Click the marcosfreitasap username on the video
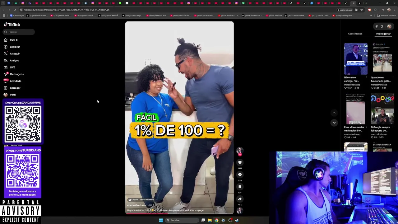Viewport: 398px width, 224px height. [137, 205]
